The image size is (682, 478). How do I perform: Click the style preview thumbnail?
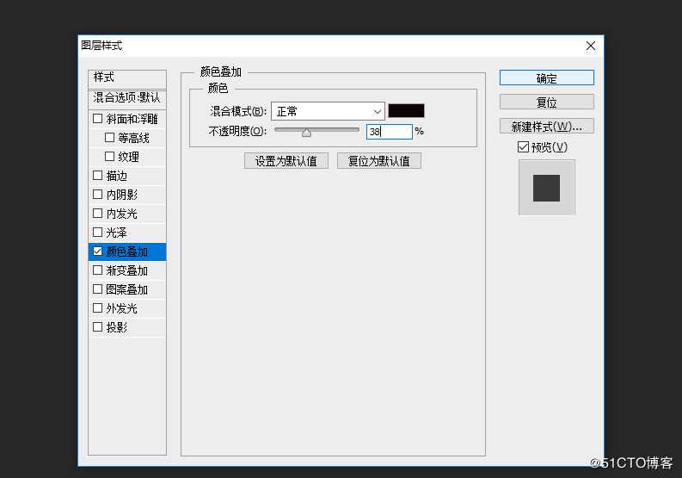click(547, 188)
